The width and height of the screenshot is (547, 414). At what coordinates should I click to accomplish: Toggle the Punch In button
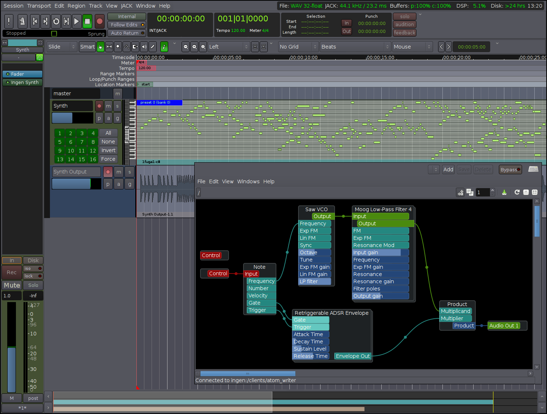(x=347, y=23)
